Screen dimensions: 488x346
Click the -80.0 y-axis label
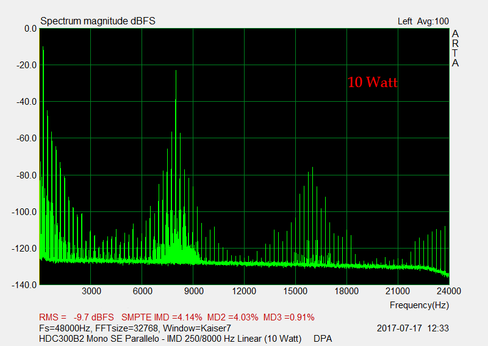[26, 175]
